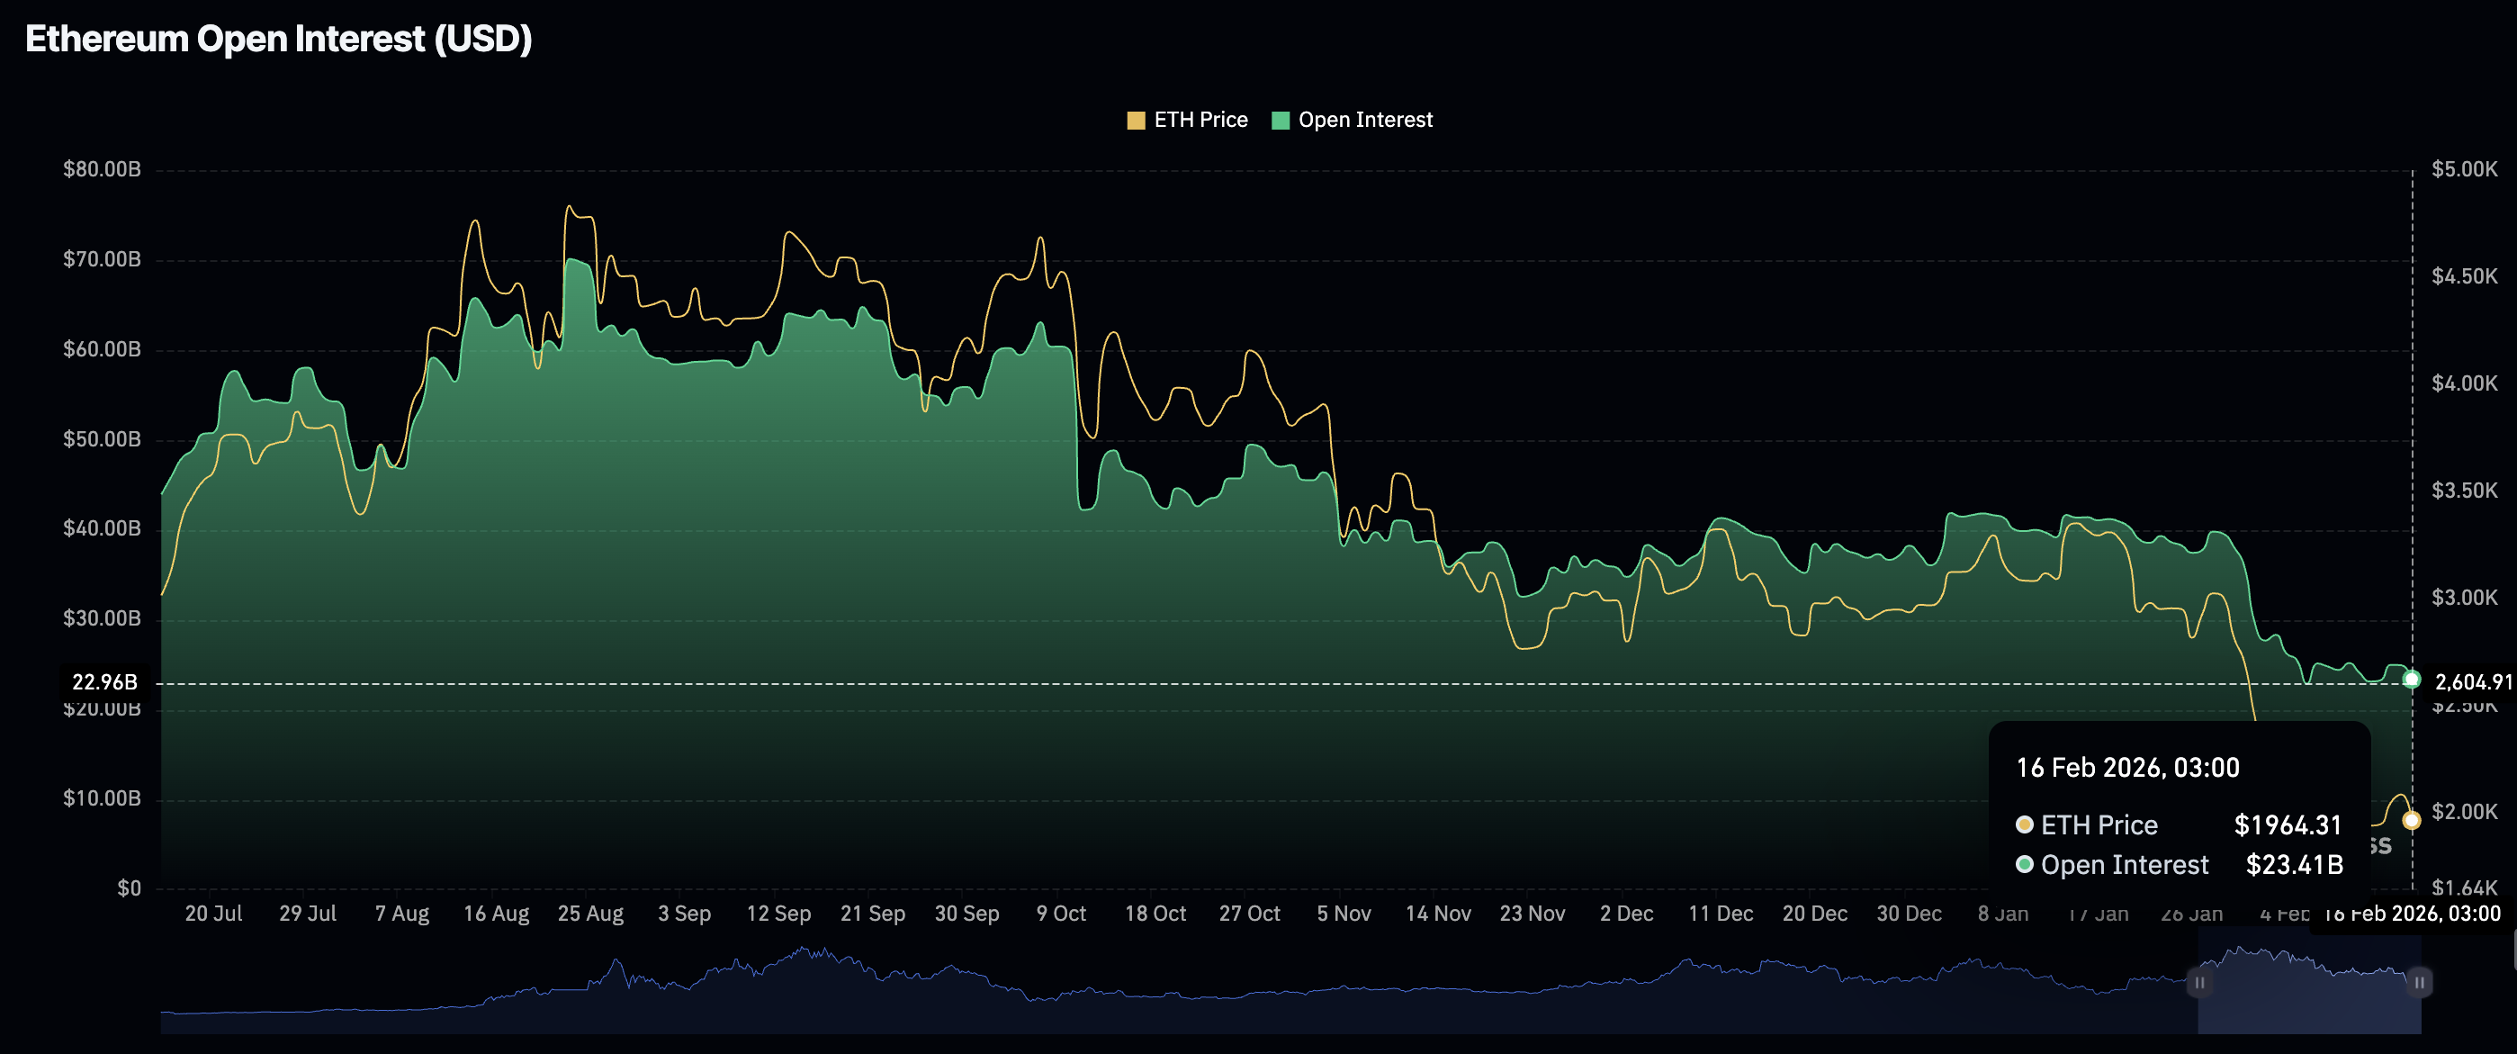
Task: Click the 25 Aug date label
Action: click(590, 914)
